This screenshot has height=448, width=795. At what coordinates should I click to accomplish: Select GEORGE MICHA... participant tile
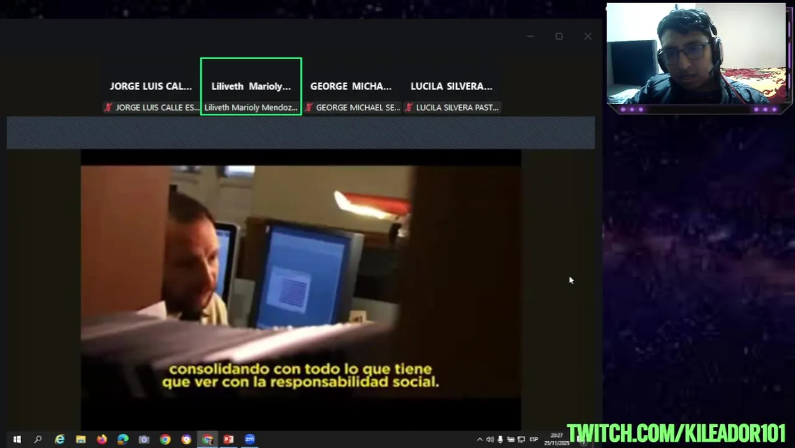[351, 86]
